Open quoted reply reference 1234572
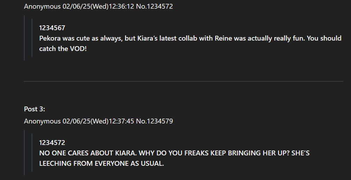This screenshot has width=351, height=180. (52, 143)
